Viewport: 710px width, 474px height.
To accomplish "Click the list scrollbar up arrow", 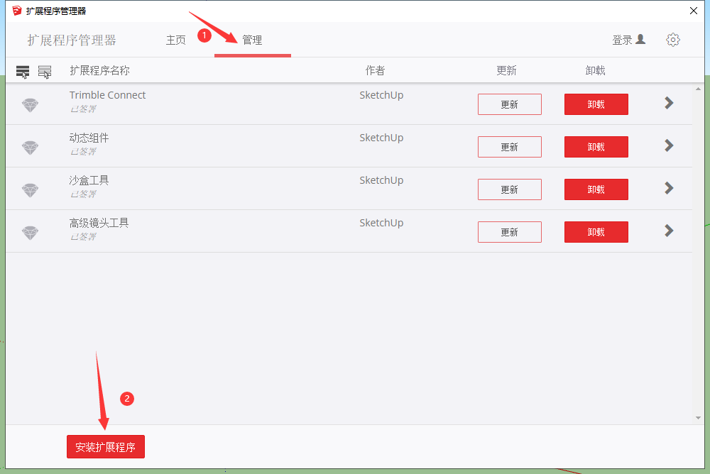I will pos(698,89).
